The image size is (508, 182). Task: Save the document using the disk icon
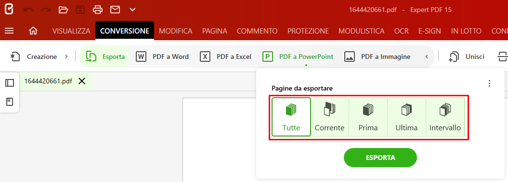pos(80,10)
